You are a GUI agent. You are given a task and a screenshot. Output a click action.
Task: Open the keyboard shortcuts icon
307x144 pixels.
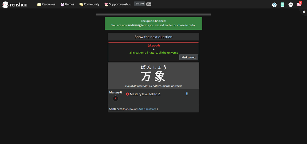pyautogui.click(x=149, y=4)
